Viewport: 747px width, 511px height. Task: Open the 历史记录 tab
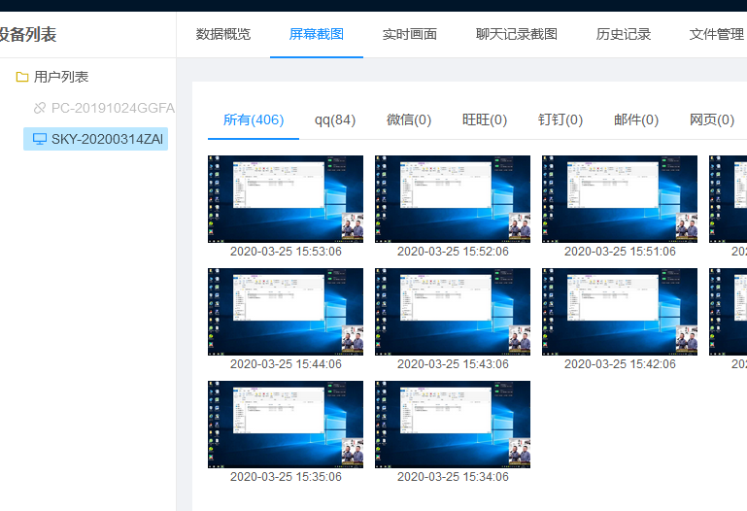point(623,34)
